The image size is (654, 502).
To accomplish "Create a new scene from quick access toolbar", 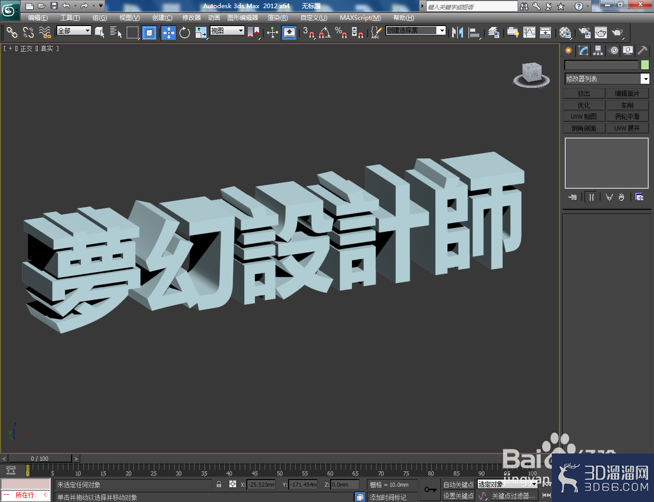I will pos(30,6).
